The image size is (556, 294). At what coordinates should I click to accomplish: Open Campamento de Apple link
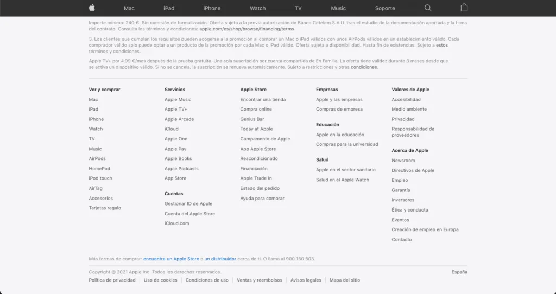pyautogui.click(x=265, y=139)
